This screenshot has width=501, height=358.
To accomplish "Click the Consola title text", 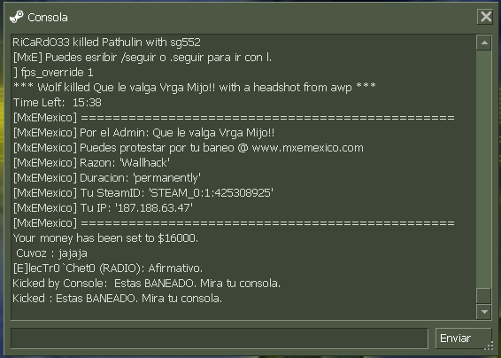I will coord(48,18).
